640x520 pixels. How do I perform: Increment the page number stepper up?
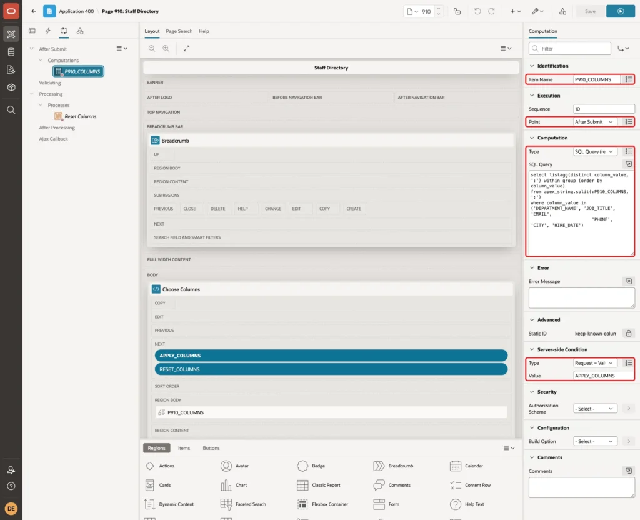[x=439, y=9]
